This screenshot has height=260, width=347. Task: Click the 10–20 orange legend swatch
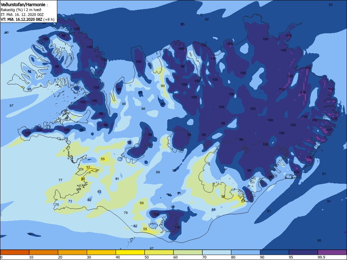click(44, 252)
